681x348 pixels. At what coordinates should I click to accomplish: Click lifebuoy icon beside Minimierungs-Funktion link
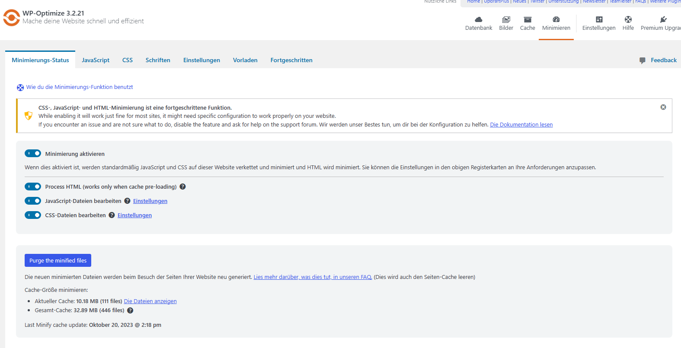(20, 88)
